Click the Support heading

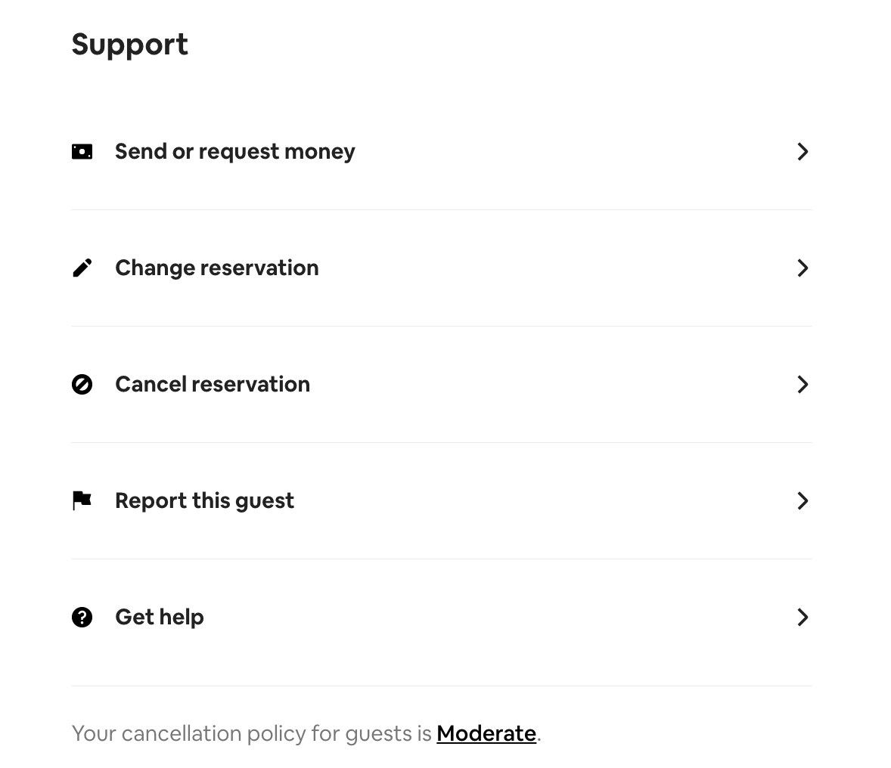(129, 45)
